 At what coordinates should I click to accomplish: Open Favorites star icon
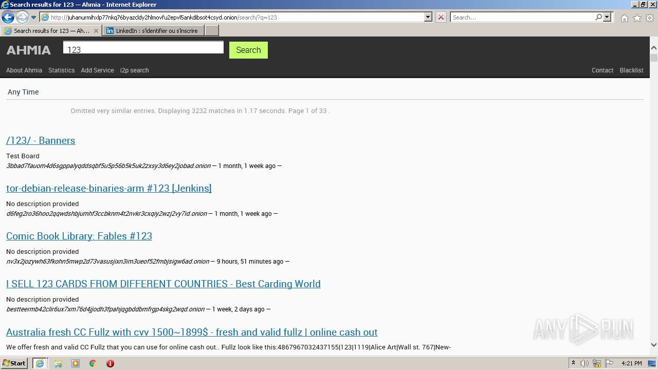pyautogui.click(x=637, y=18)
